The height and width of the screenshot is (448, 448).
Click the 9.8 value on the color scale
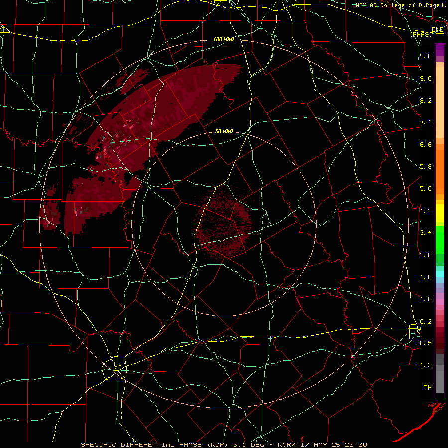coord(426,56)
